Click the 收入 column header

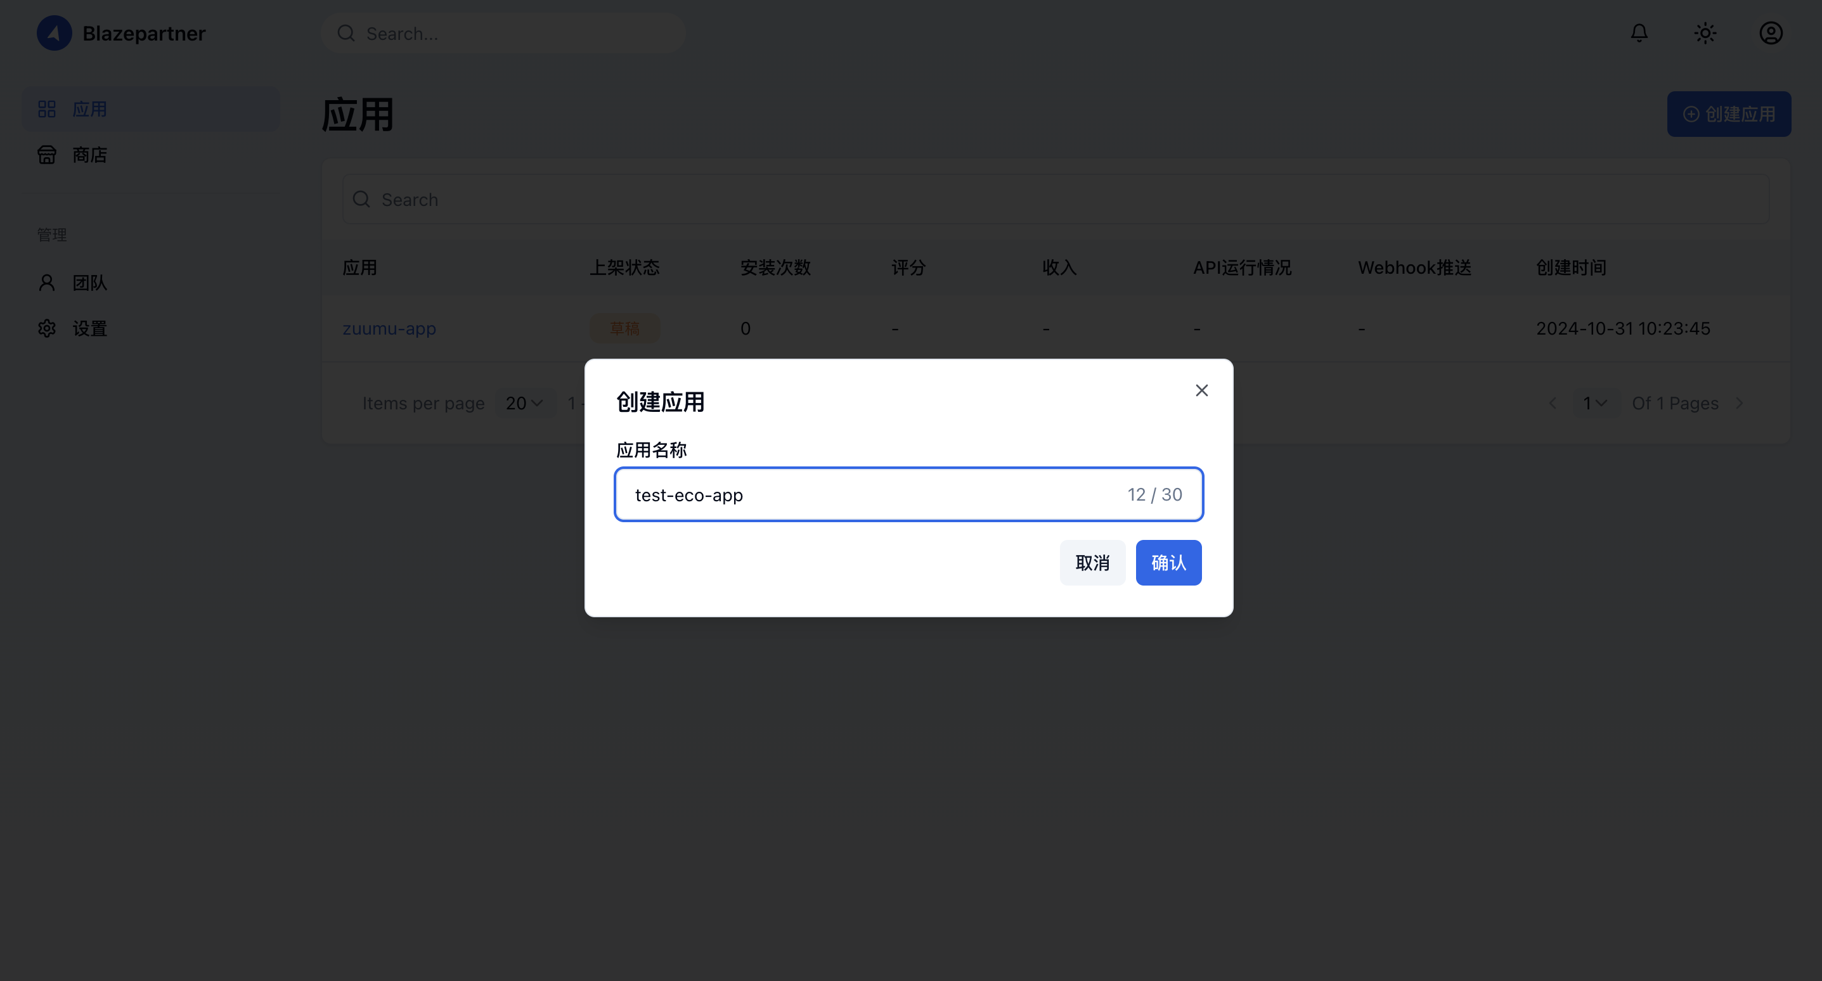click(x=1059, y=267)
